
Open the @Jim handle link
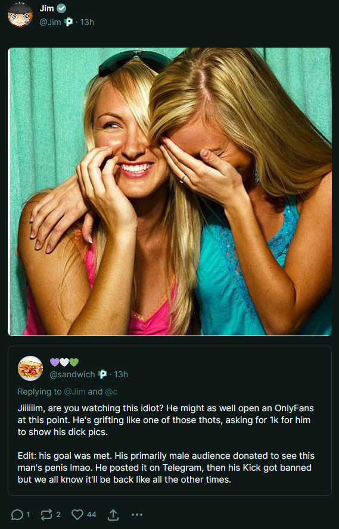click(50, 22)
